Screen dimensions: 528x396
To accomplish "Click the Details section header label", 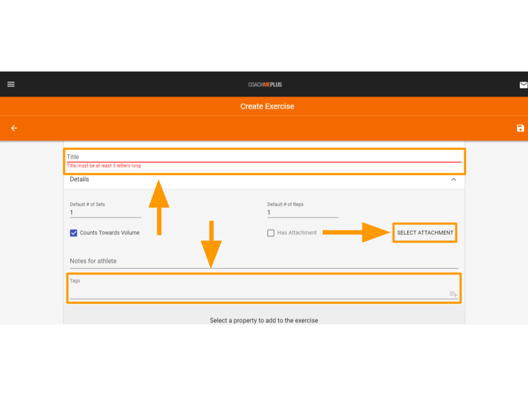I will tap(79, 179).
